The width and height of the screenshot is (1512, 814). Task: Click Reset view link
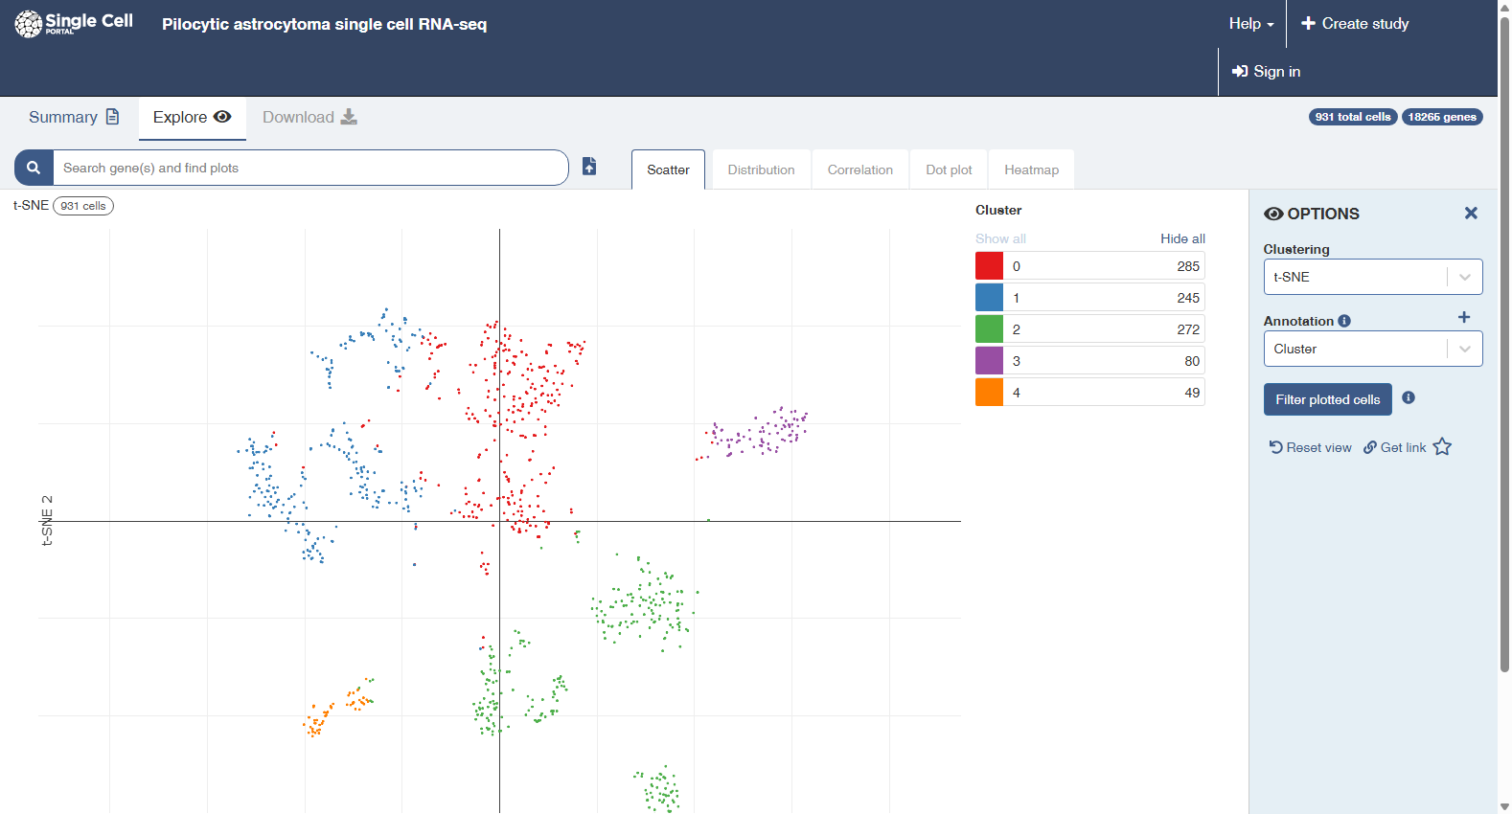click(x=1310, y=447)
